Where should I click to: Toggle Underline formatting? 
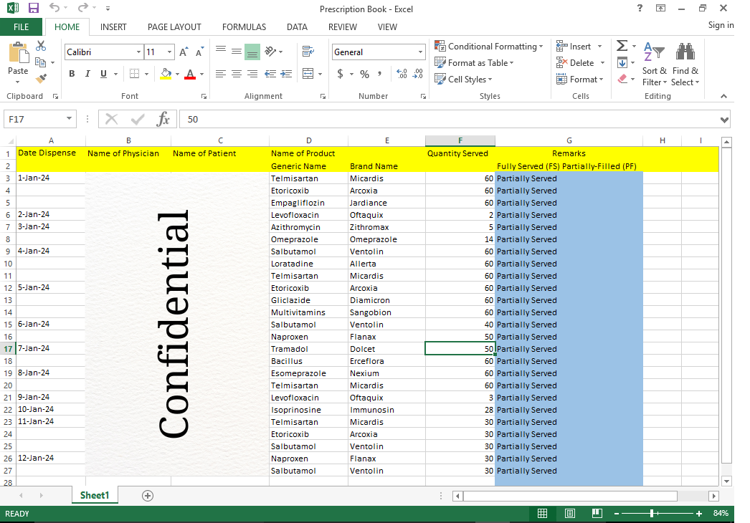pos(103,74)
